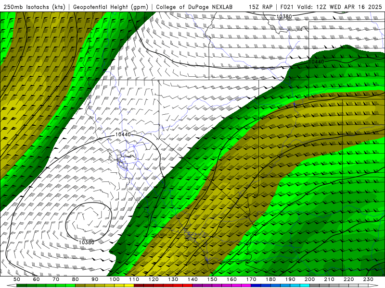
Task: Click the 70 label on the color scale
Action: (x=56, y=279)
